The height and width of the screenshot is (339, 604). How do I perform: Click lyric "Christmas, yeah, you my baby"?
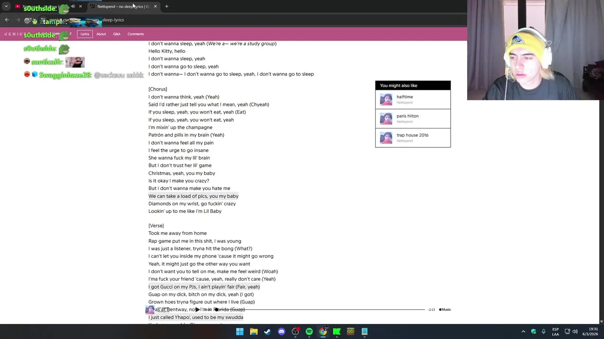(182, 173)
